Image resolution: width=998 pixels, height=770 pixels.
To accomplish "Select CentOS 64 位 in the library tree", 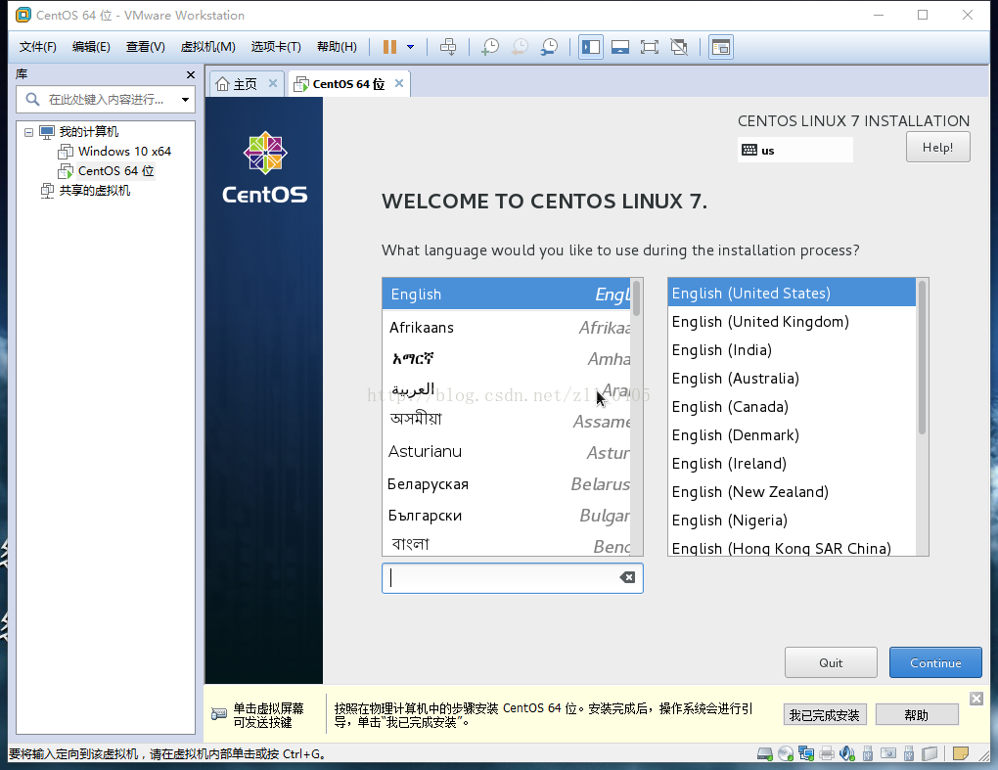I will tap(115, 170).
